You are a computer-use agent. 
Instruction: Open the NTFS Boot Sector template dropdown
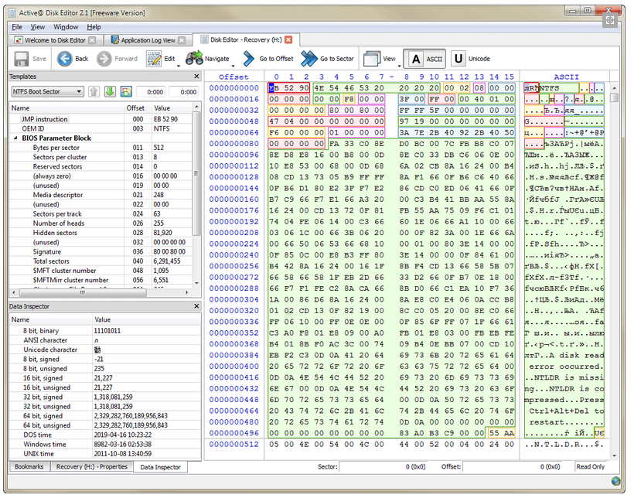[80, 91]
